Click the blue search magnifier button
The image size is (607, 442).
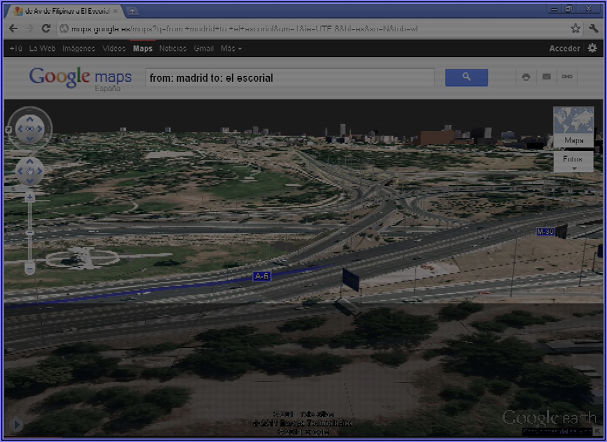(466, 77)
